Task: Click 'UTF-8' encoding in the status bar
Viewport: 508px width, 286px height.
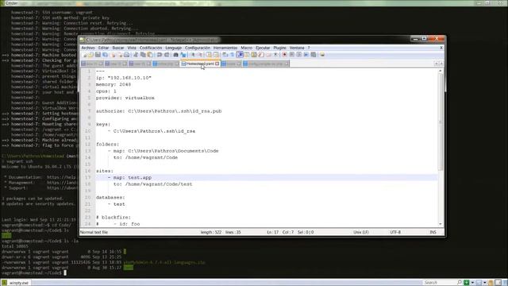Action: [x=395, y=232]
